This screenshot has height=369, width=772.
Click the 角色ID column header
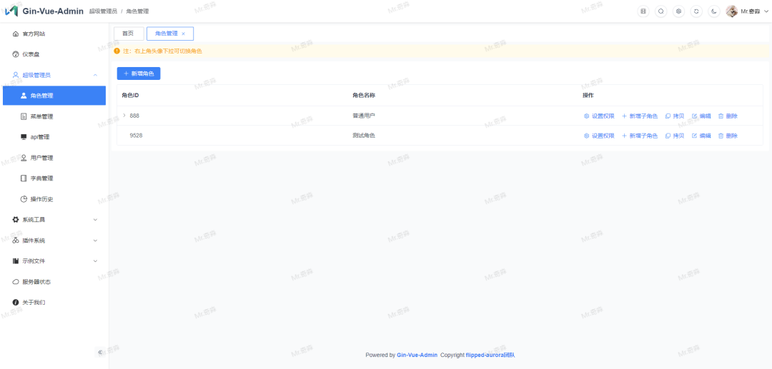point(130,96)
